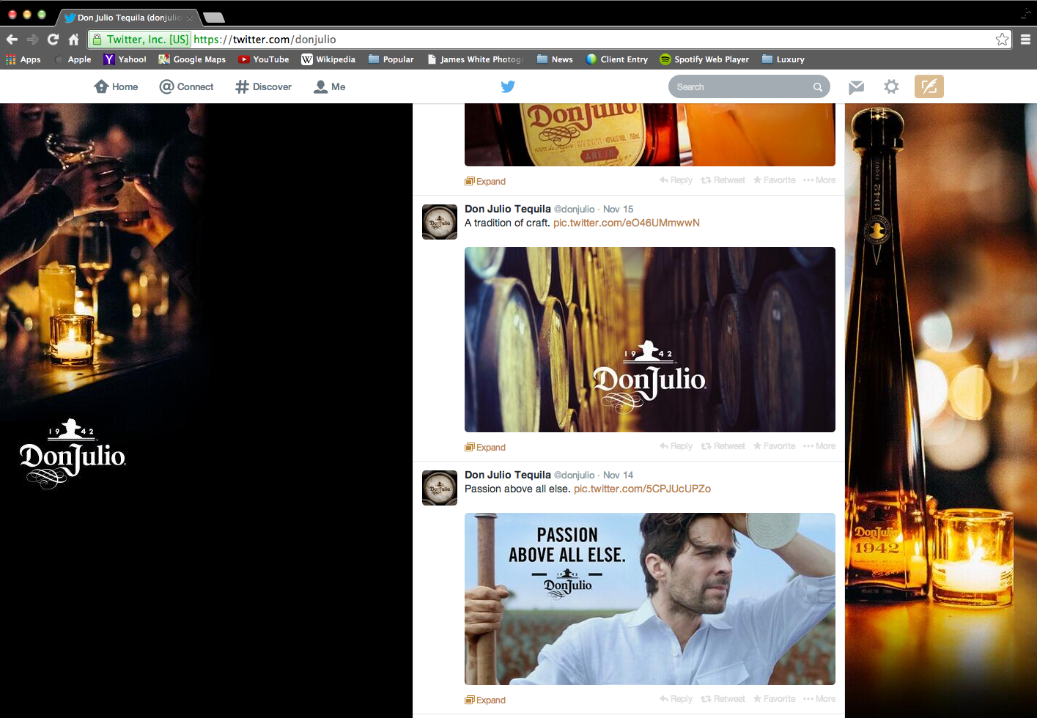Retweet 'Passion above all else' tweet
The image size is (1037, 718).
coord(723,699)
